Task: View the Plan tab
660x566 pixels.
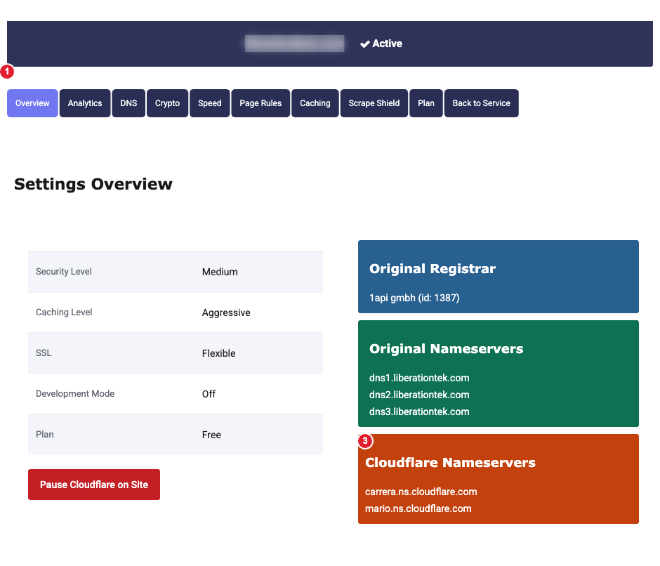Action: 426,103
